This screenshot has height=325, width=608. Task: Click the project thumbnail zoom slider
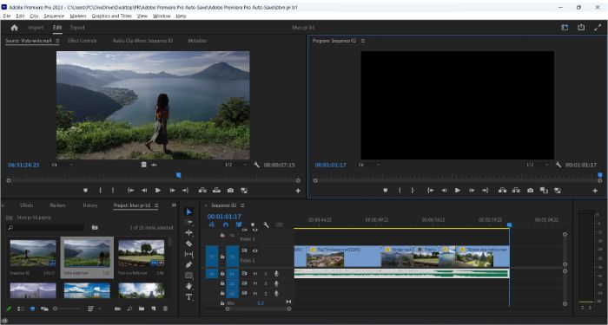click(x=68, y=309)
